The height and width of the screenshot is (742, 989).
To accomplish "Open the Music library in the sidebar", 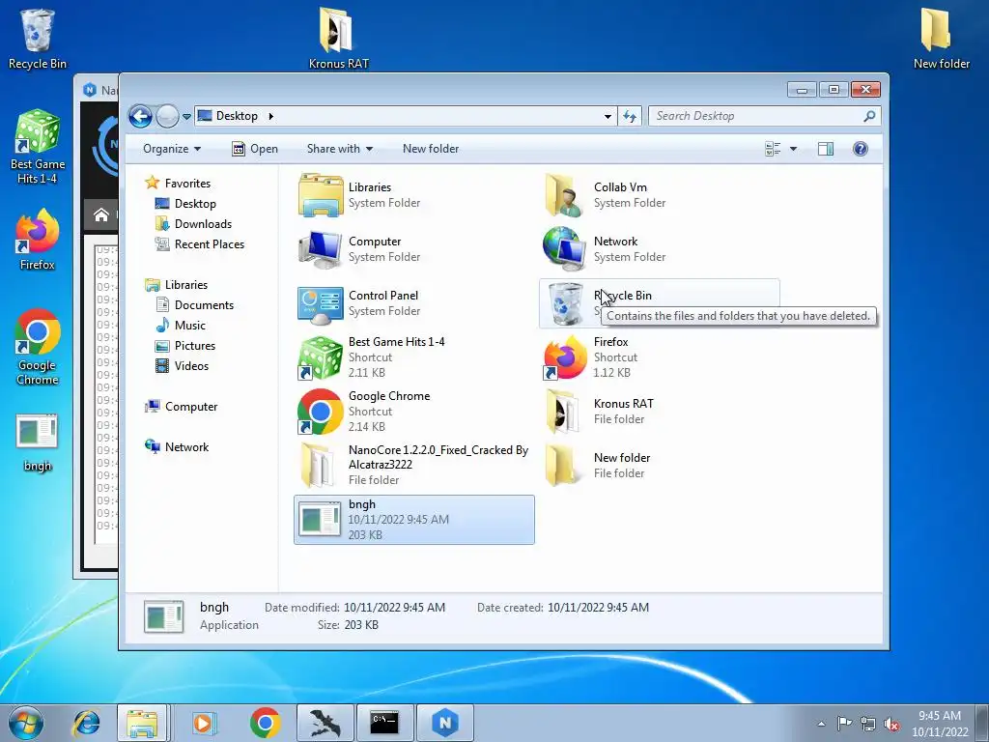I will (x=190, y=326).
